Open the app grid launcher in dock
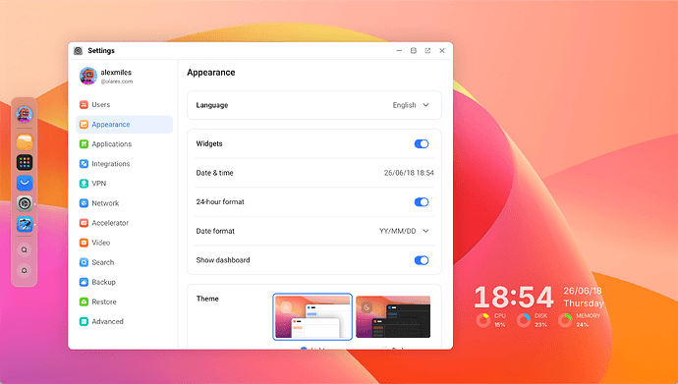 click(25, 162)
